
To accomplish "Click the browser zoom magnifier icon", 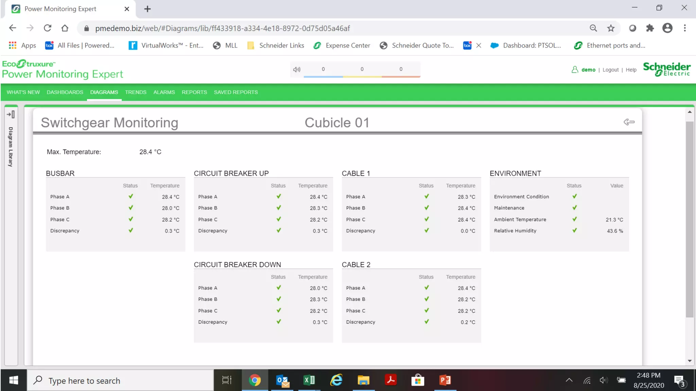I will click(593, 28).
